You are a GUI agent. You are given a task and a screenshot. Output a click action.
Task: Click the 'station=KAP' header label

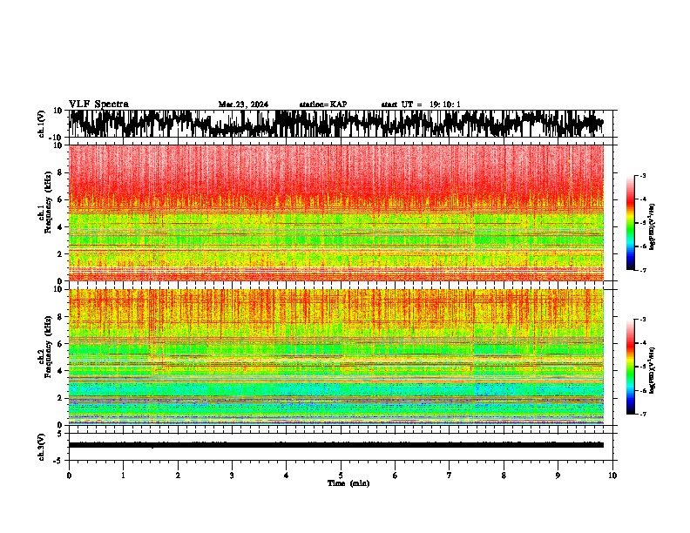323,105
